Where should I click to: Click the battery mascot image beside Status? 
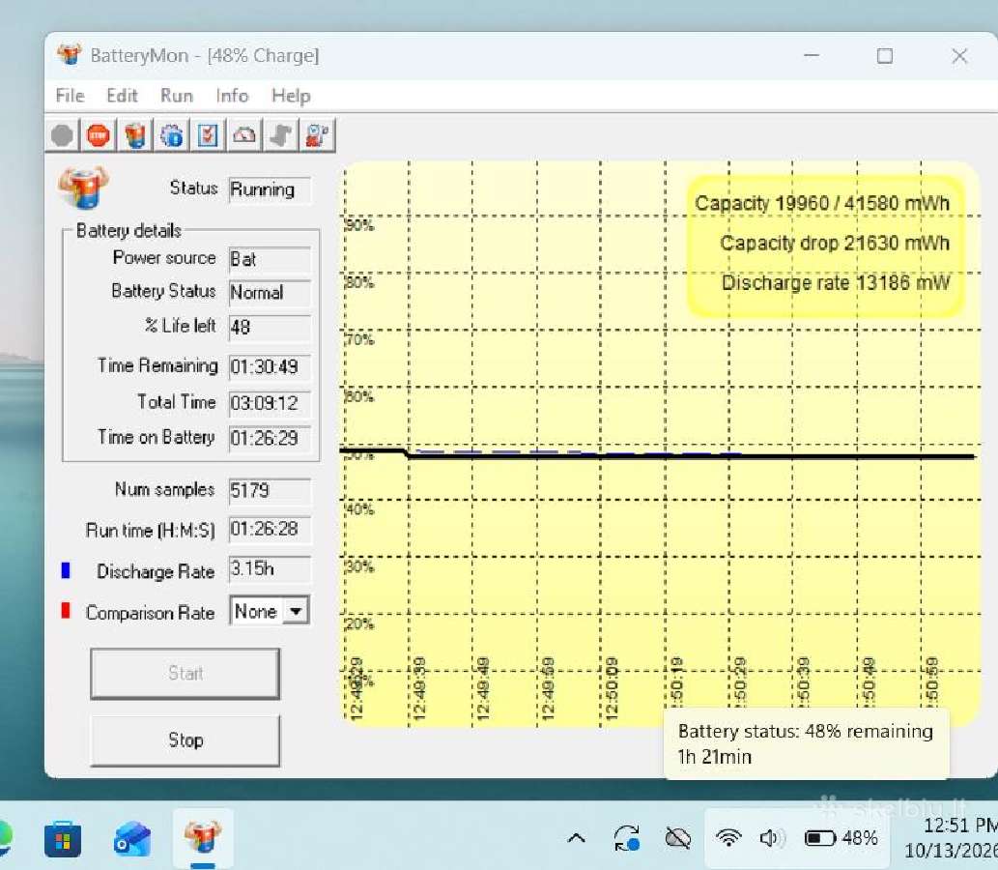[83, 188]
